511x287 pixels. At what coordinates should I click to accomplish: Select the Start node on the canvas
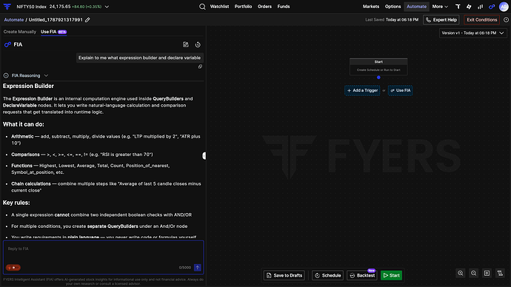tap(378, 67)
